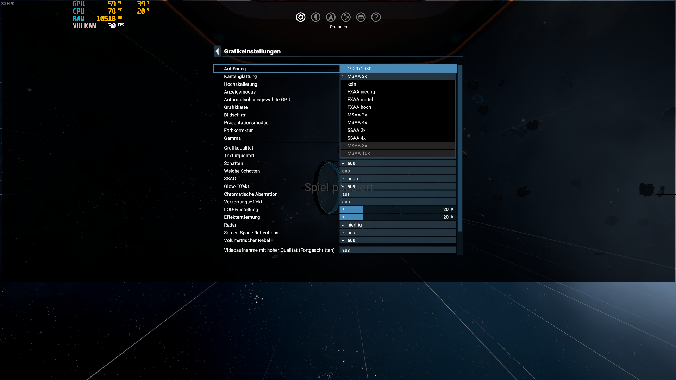
Task: Toggle Chromatische Aberration setting
Action: click(x=398, y=194)
